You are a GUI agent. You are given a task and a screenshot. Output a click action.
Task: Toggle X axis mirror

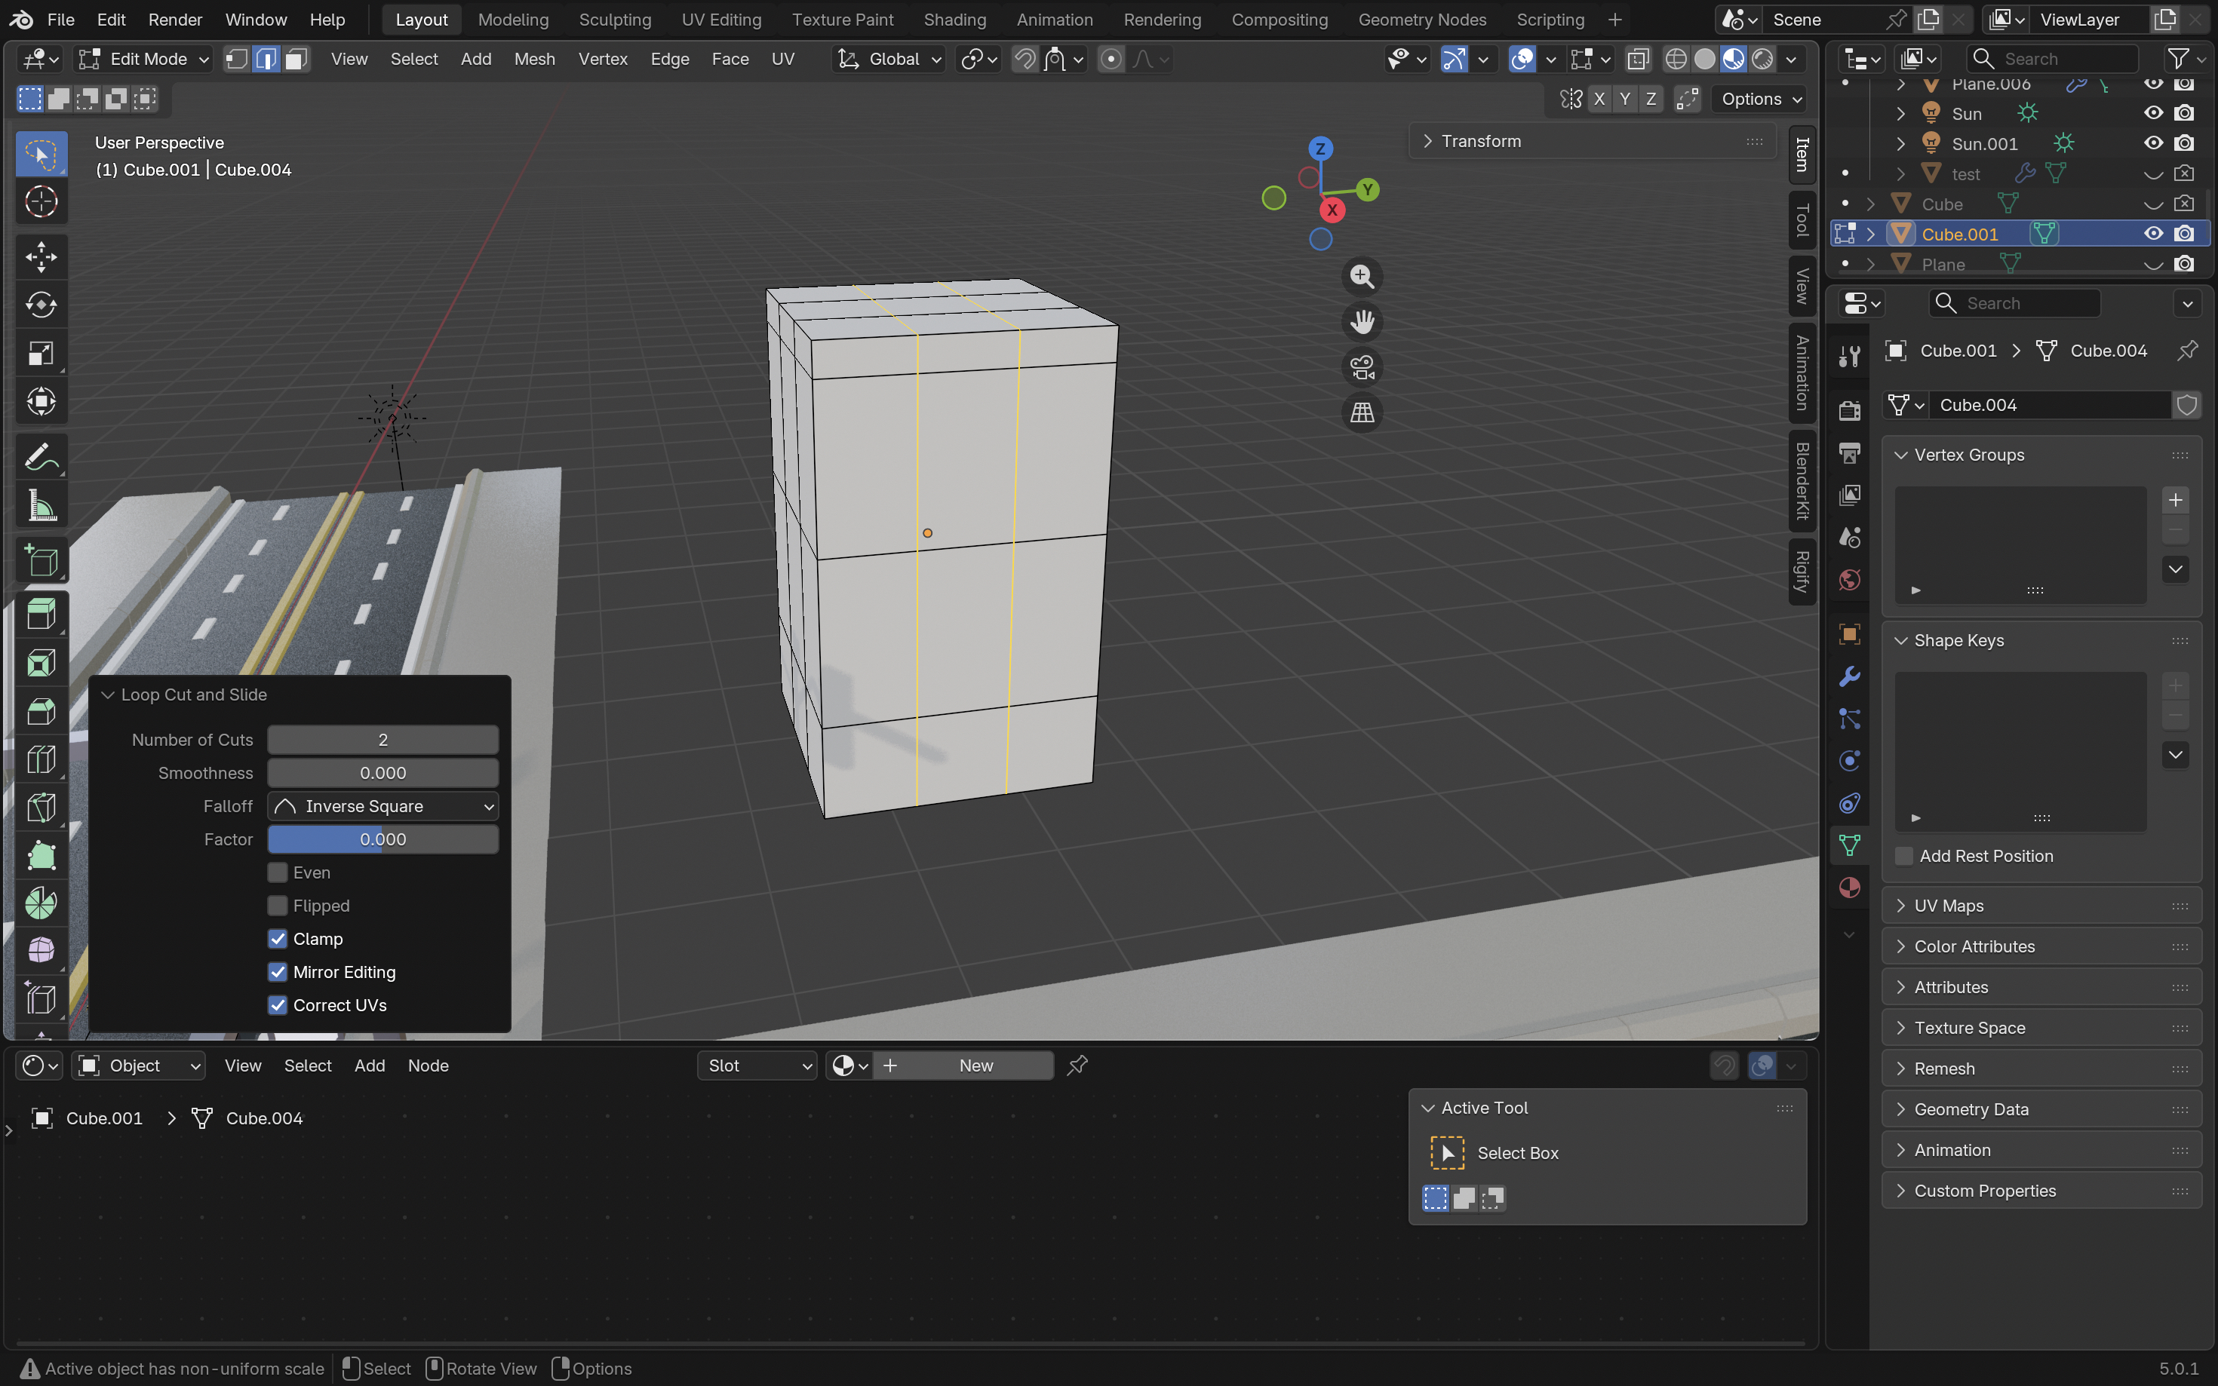[1599, 99]
